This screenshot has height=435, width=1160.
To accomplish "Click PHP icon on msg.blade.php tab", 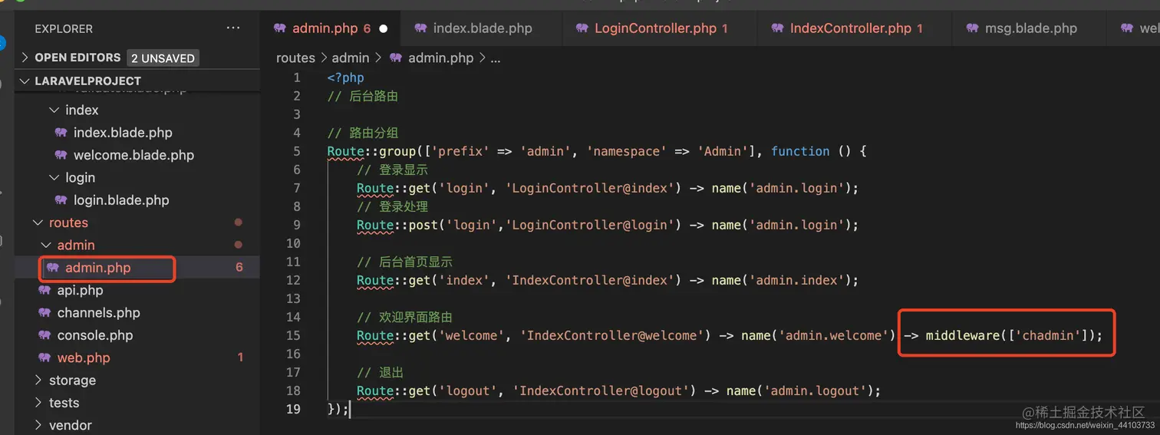I will [973, 28].
